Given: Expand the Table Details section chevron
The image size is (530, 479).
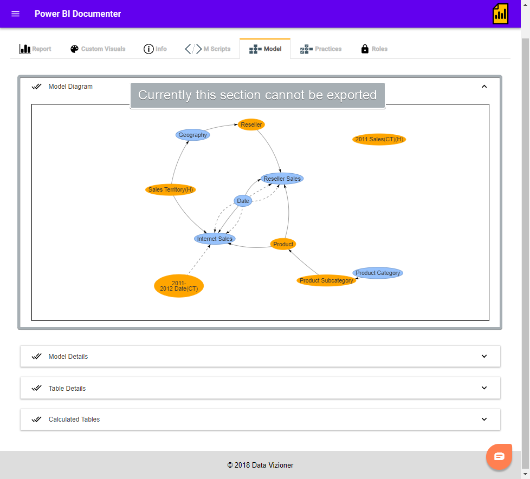Looking at the screenshot, I should 484,388.
